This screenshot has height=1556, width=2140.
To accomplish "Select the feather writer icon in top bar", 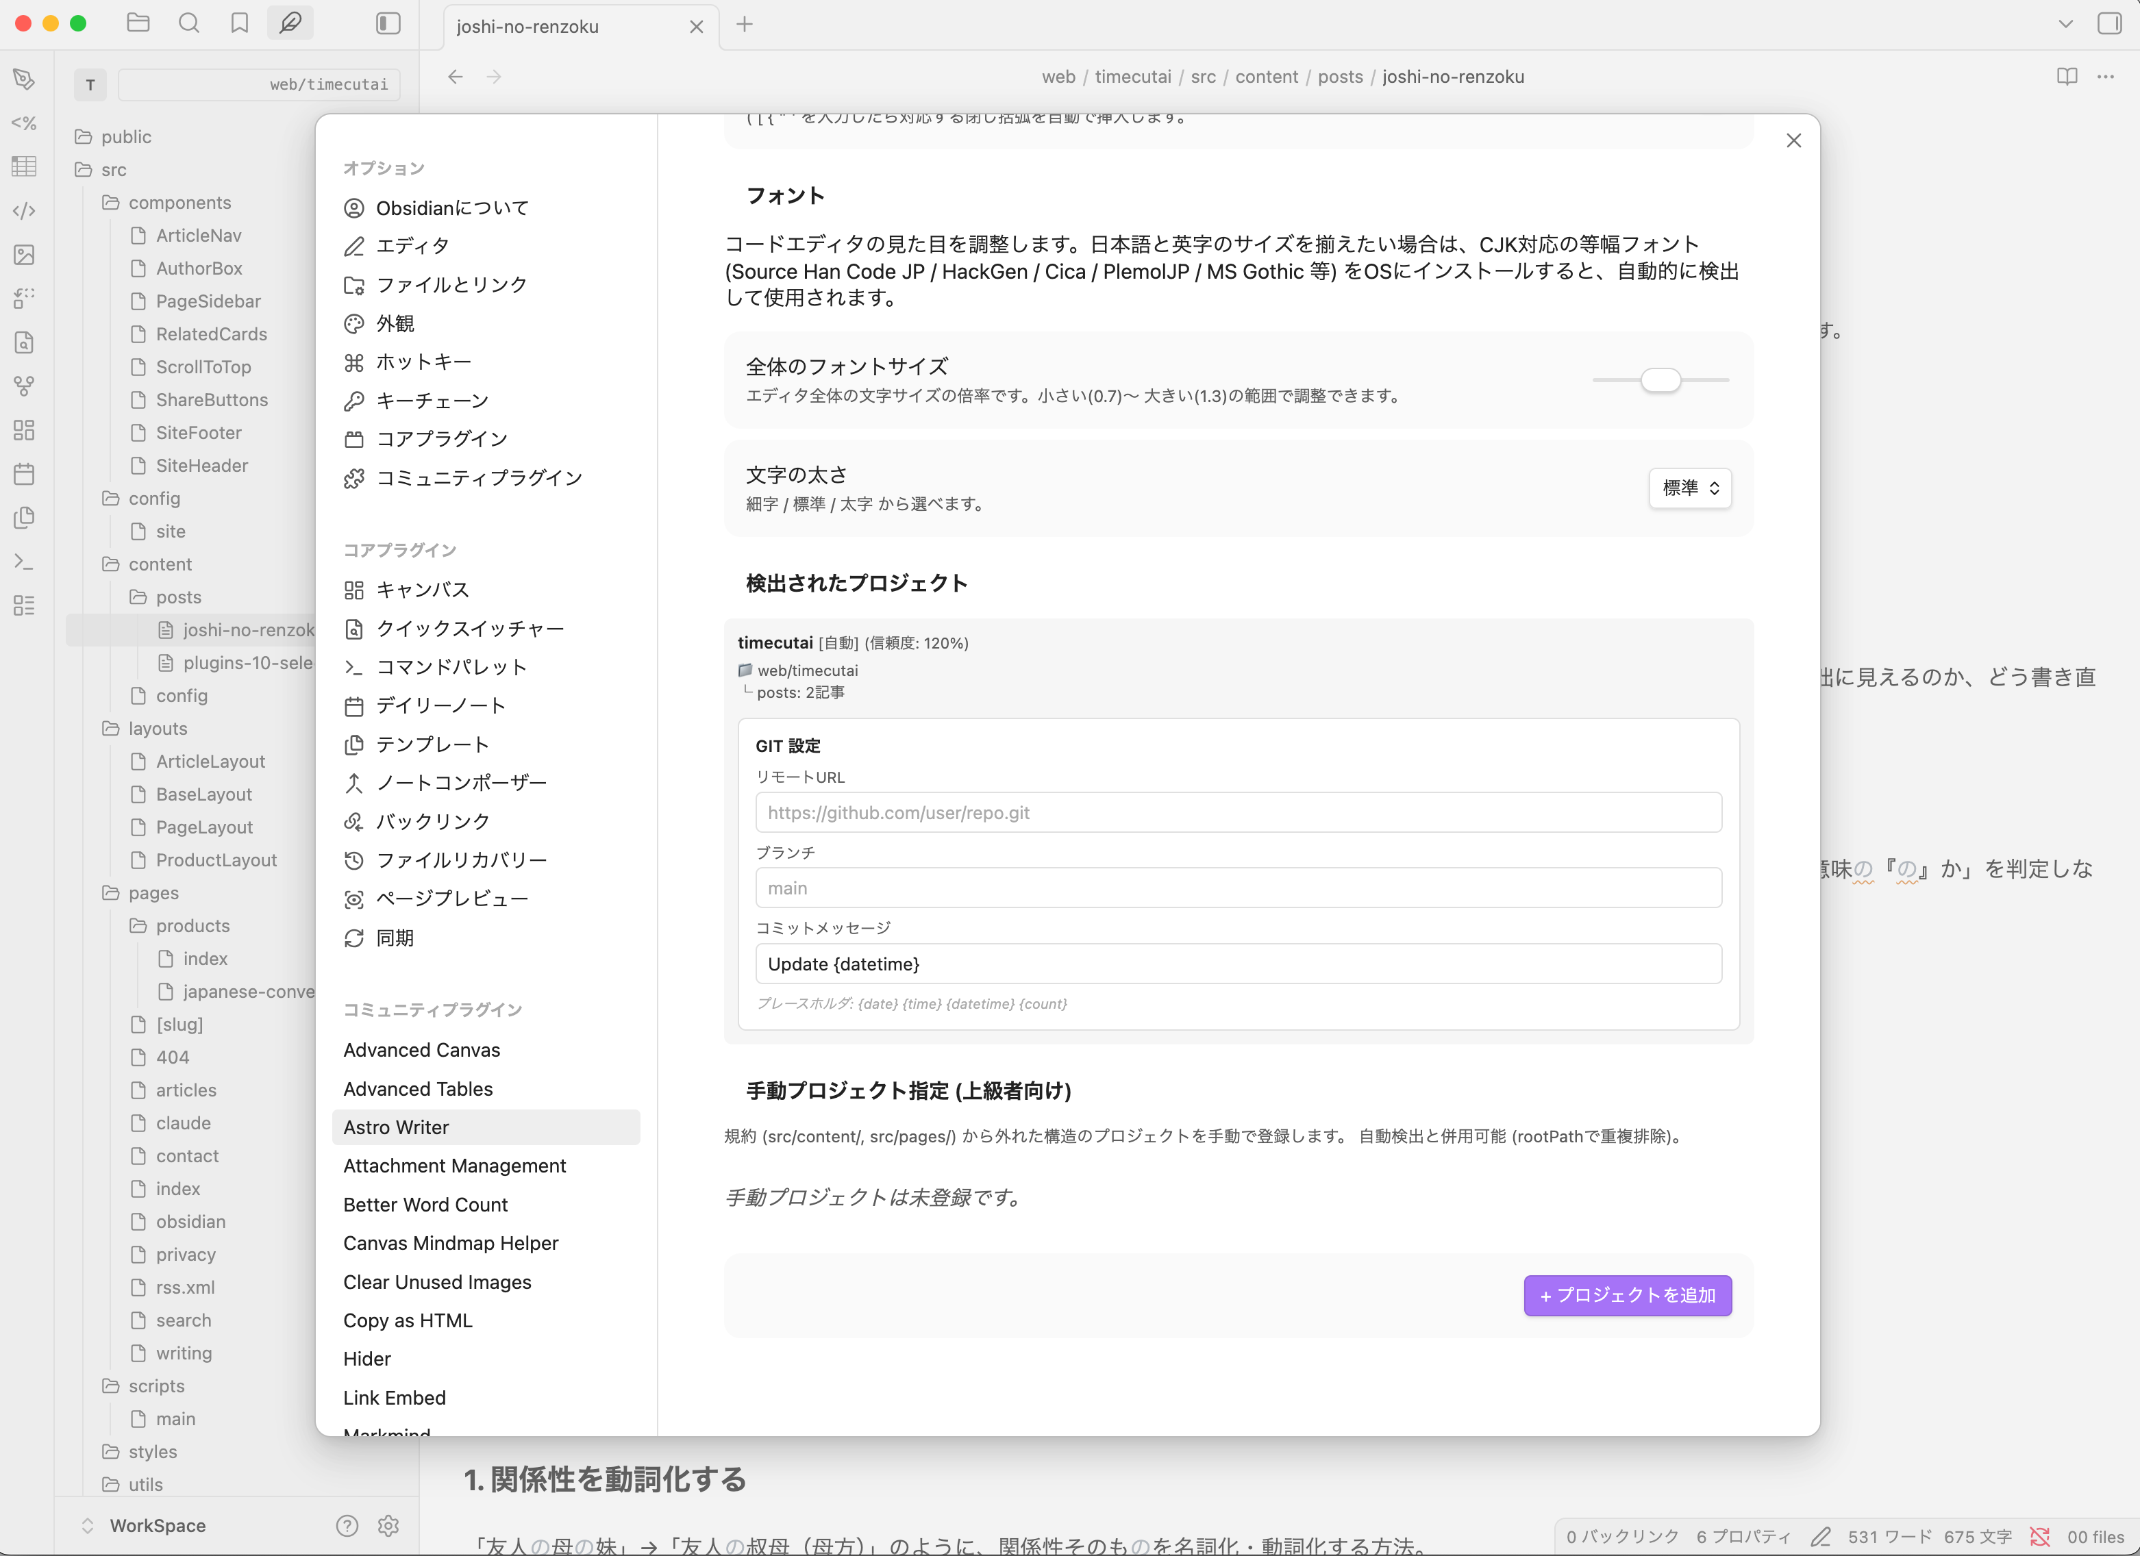I will point(290,23).
